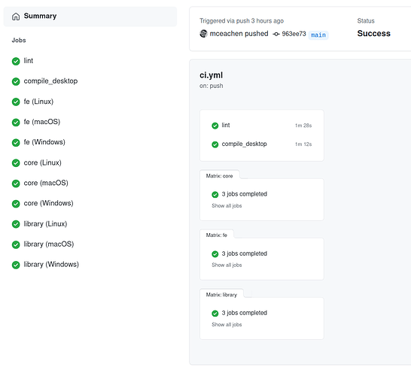411x376 pixels.
Task: Open the compile_desktop job in sidebar
Action: (50, 81)
